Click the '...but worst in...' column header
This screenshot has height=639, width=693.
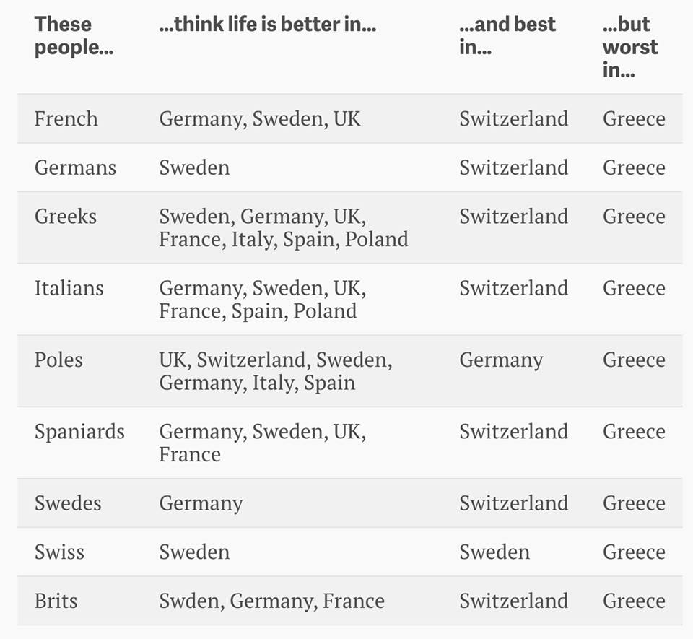coord(630,47)
